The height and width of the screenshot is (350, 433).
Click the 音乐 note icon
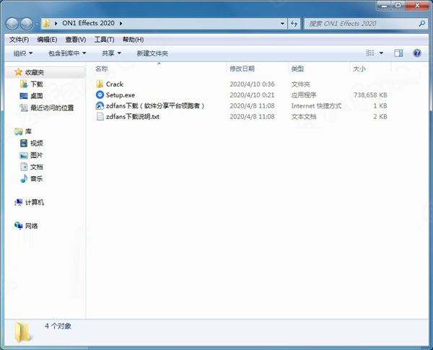24,178
